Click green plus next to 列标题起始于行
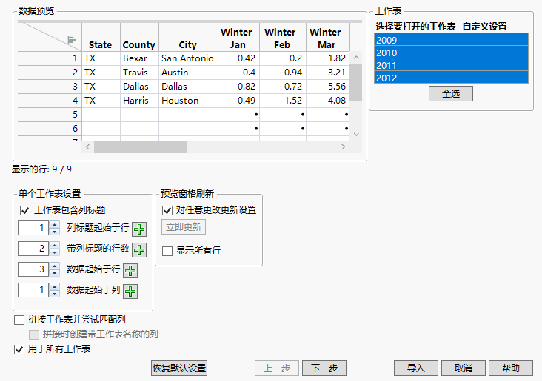This screenshot has height=381, width=542. point(139,229)
